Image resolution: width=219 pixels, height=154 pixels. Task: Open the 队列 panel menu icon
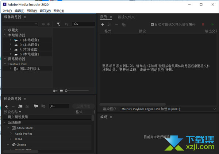(x=111, y=17)
